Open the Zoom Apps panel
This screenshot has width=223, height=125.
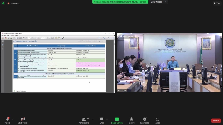tap(157, 119)
